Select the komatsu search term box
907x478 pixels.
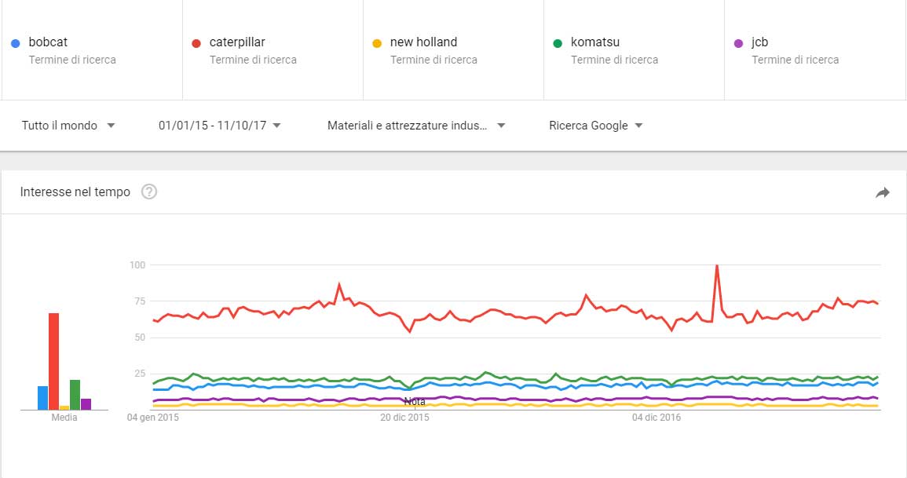[634, 50]
